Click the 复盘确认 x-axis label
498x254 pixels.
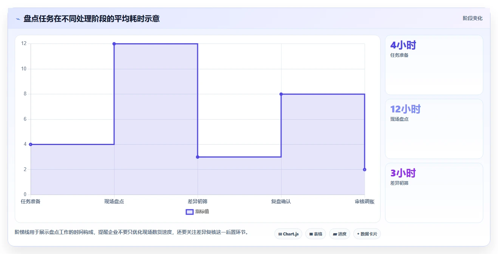click(281, 201)
